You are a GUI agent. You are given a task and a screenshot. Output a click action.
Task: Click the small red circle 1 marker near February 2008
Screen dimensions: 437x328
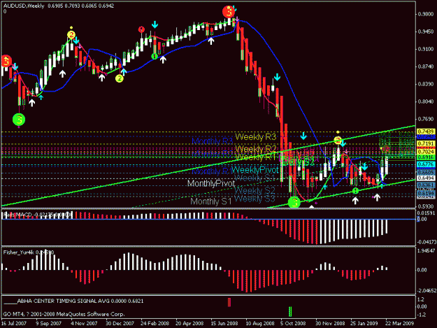(x=141, y=29)
